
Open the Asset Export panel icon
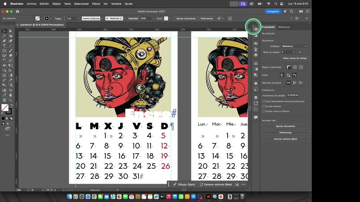[x=256, y=103]
